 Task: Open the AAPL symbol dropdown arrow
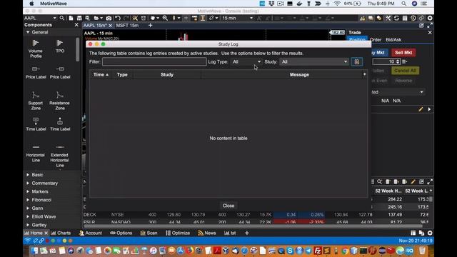54,18
